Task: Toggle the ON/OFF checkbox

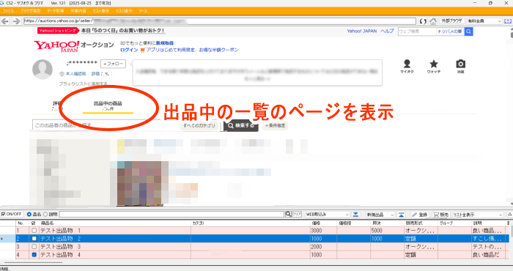Action: click(x=3, y=214)
